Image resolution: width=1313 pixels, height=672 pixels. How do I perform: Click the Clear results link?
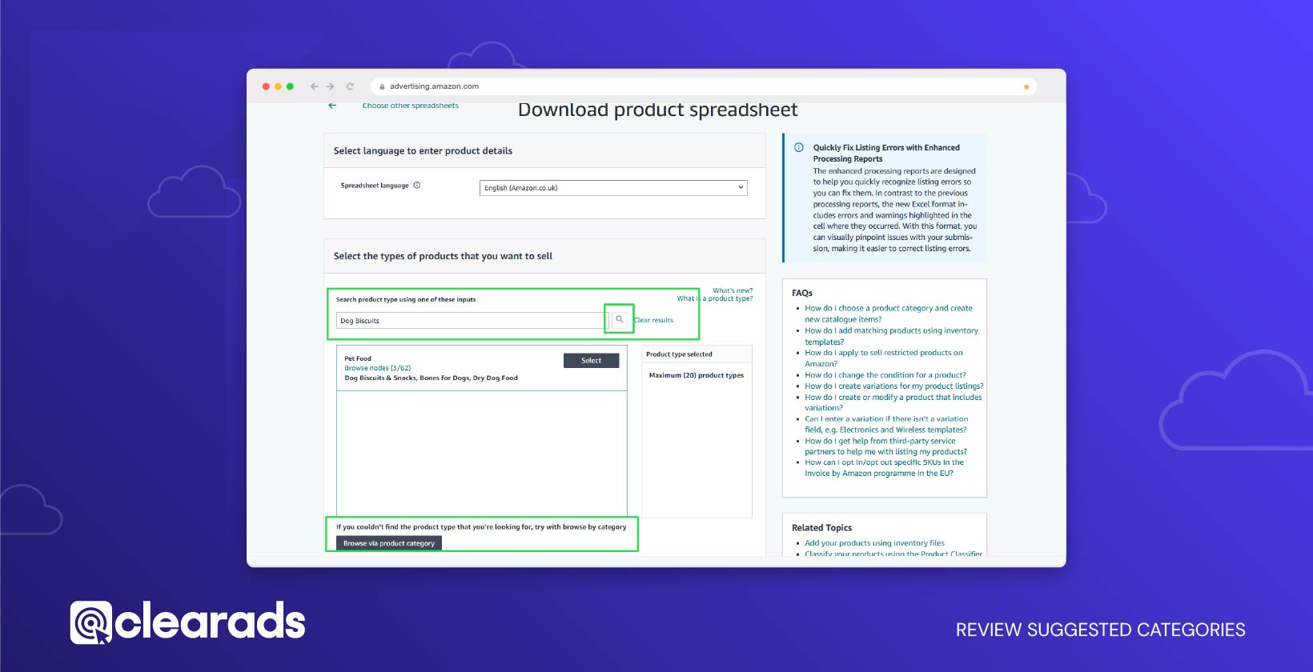coord(654,320)
